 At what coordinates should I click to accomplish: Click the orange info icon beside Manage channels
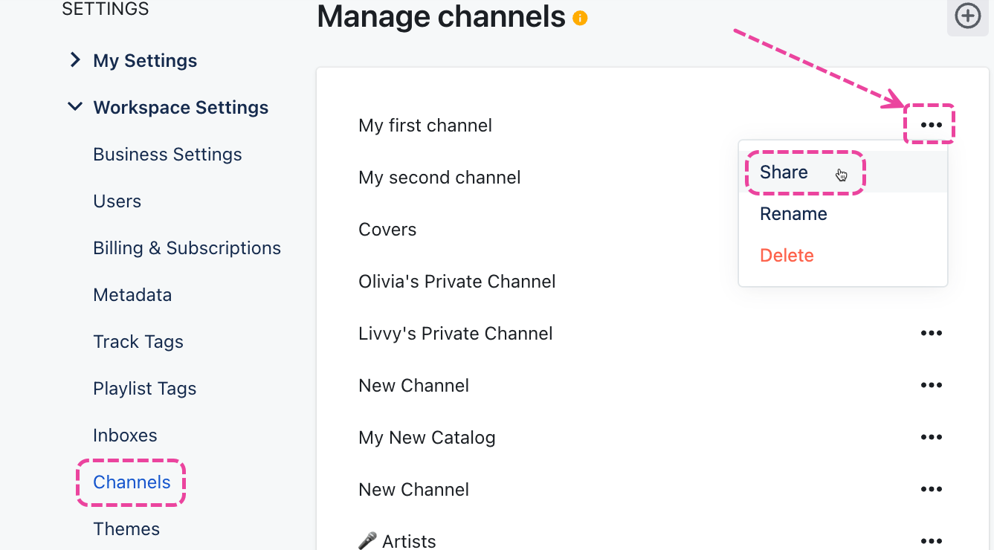click(581, 18)
